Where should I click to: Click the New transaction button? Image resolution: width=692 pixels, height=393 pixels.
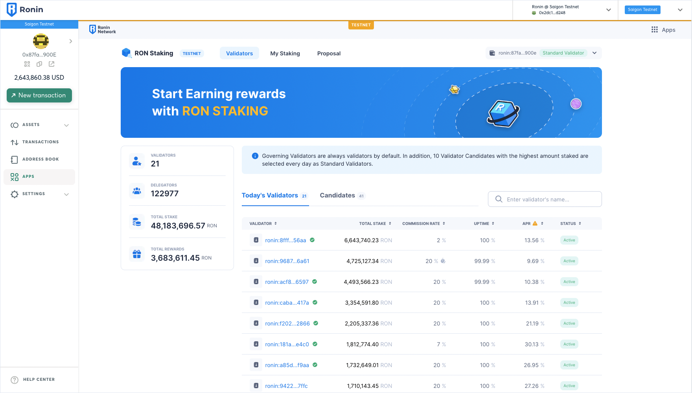pos(39,95)
